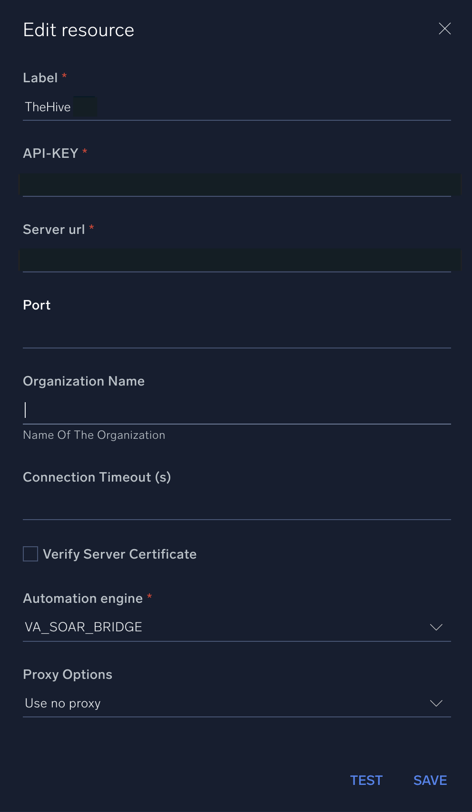Click the Organization Name text field
Image resolution: width=472 pixels, height=812 pixels.
click(238, 410)
